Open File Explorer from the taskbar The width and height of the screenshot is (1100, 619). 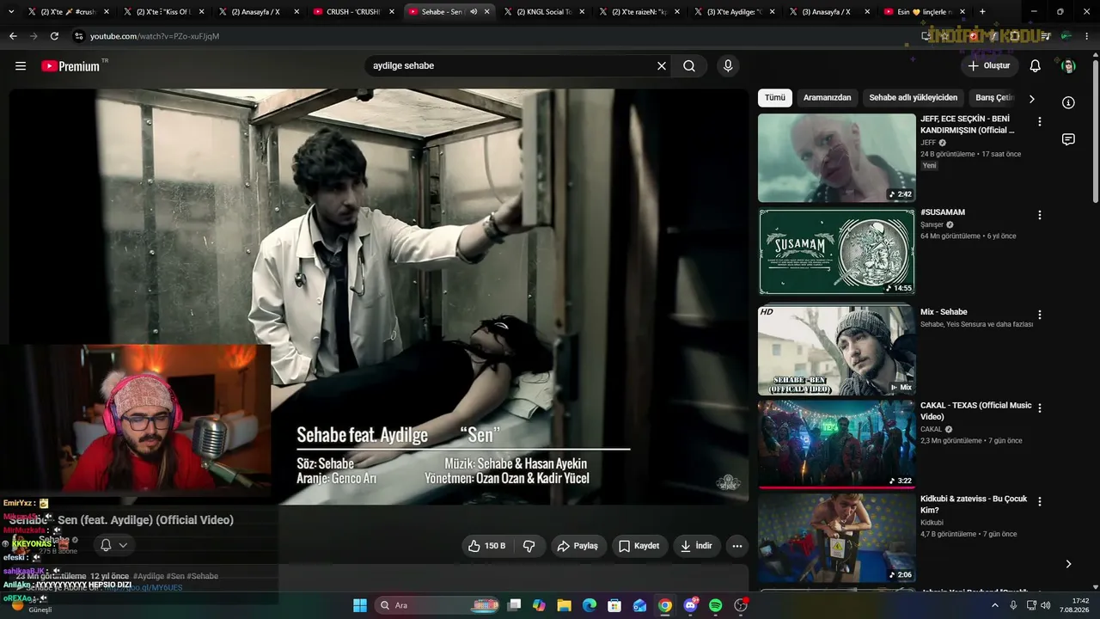(565, 605)
